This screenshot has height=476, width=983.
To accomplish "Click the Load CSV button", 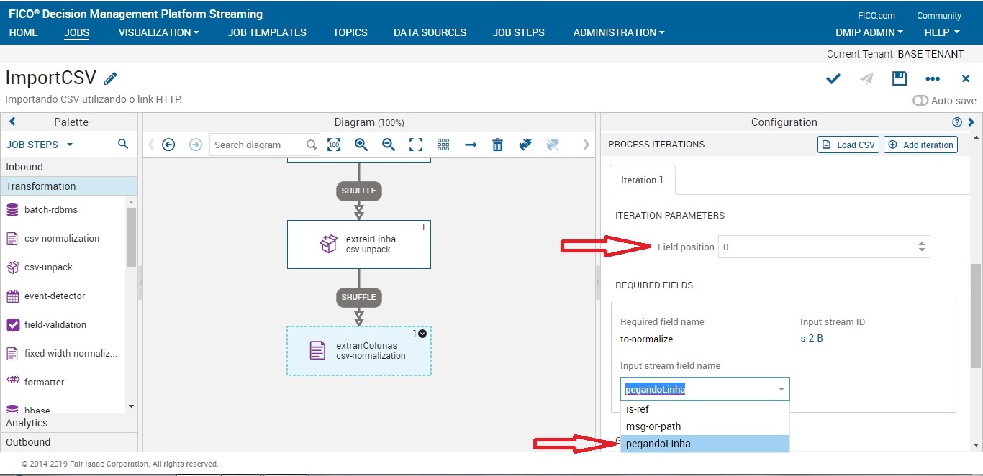I will tap(848, 144).
